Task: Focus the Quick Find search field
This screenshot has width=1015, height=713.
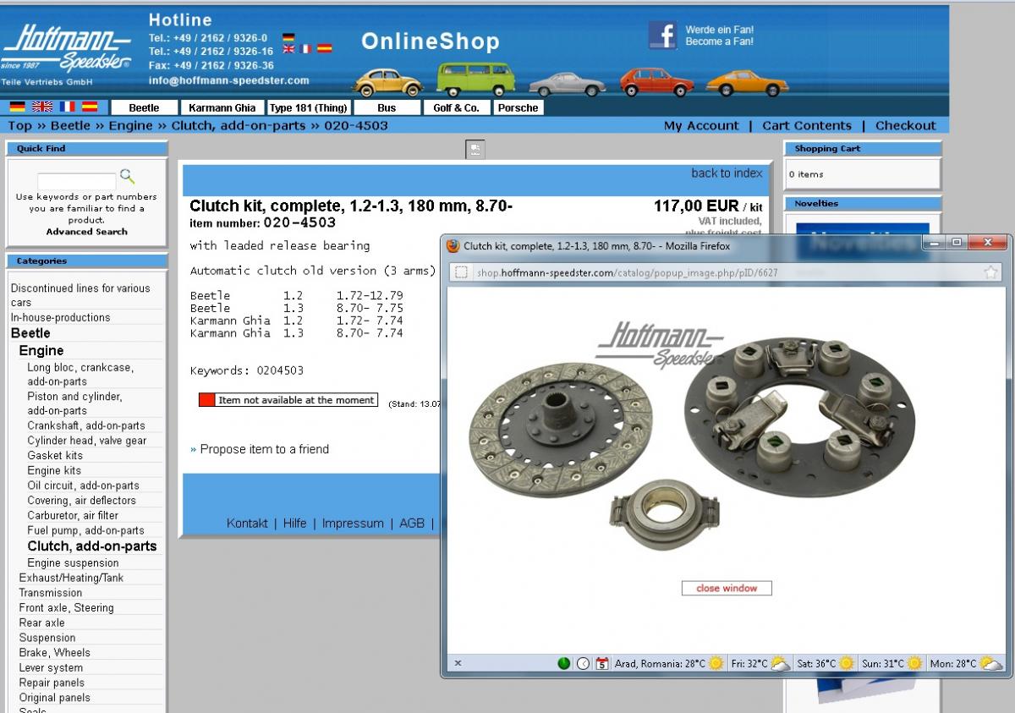Action: click(x=76, y=181)
